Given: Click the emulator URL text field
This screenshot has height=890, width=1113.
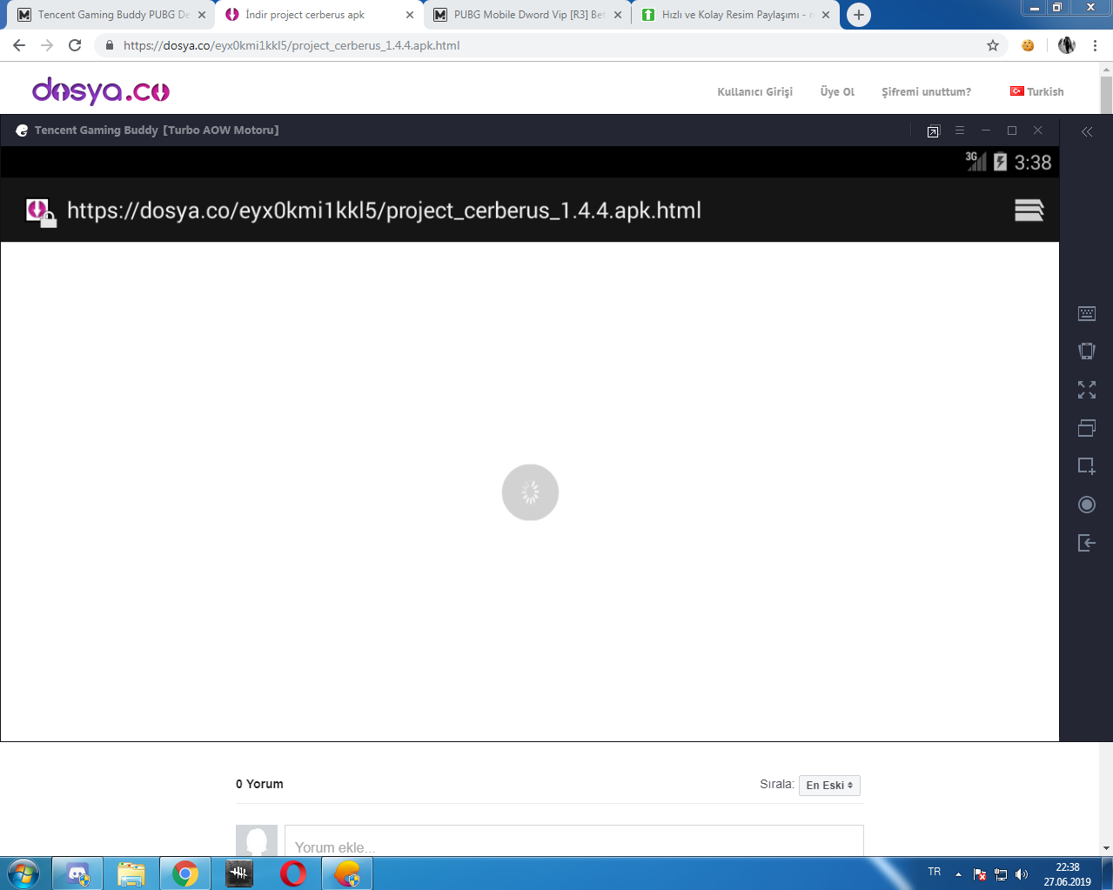Looking at the screenshot, I should pyautogui.click(x=384, y=211).
